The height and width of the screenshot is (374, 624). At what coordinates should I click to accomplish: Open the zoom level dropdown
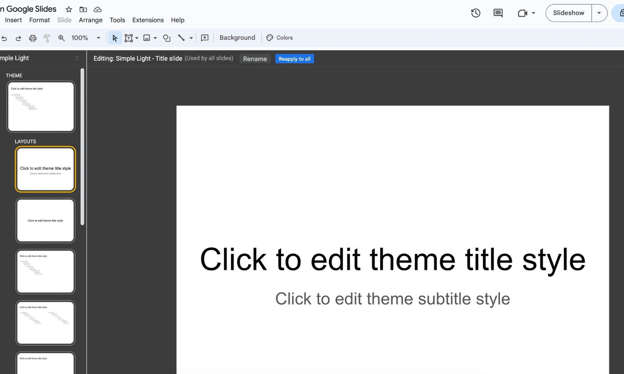coord(99,37)
